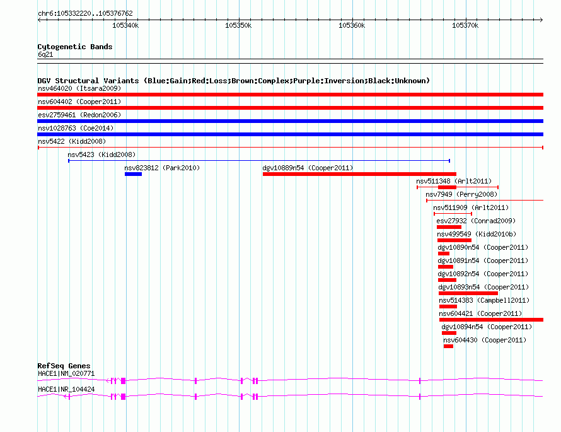Select the DGV Structural Variants track heading
561x432 pixels.
point(234,81)
